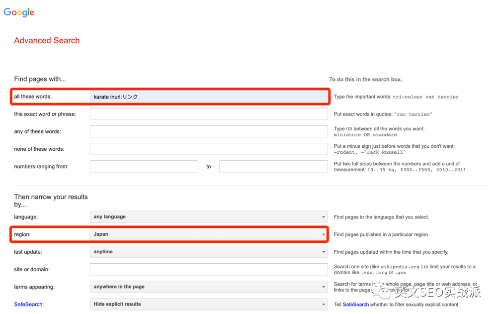Click the 'last update:' label

point(28,252)
